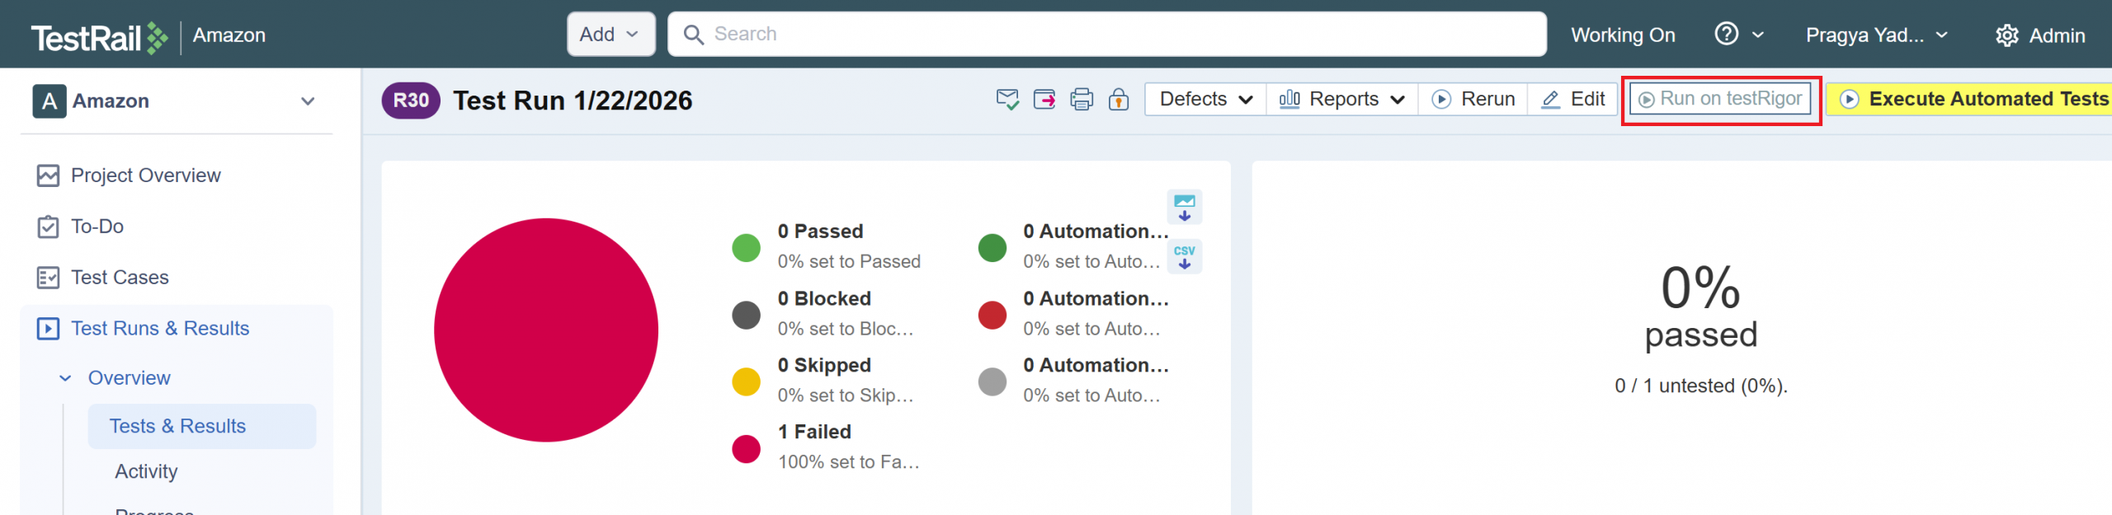Viewport: 2112px width, 515px height.
Task: Expand the Add dropdown
Action: click(x=610, y=35)
